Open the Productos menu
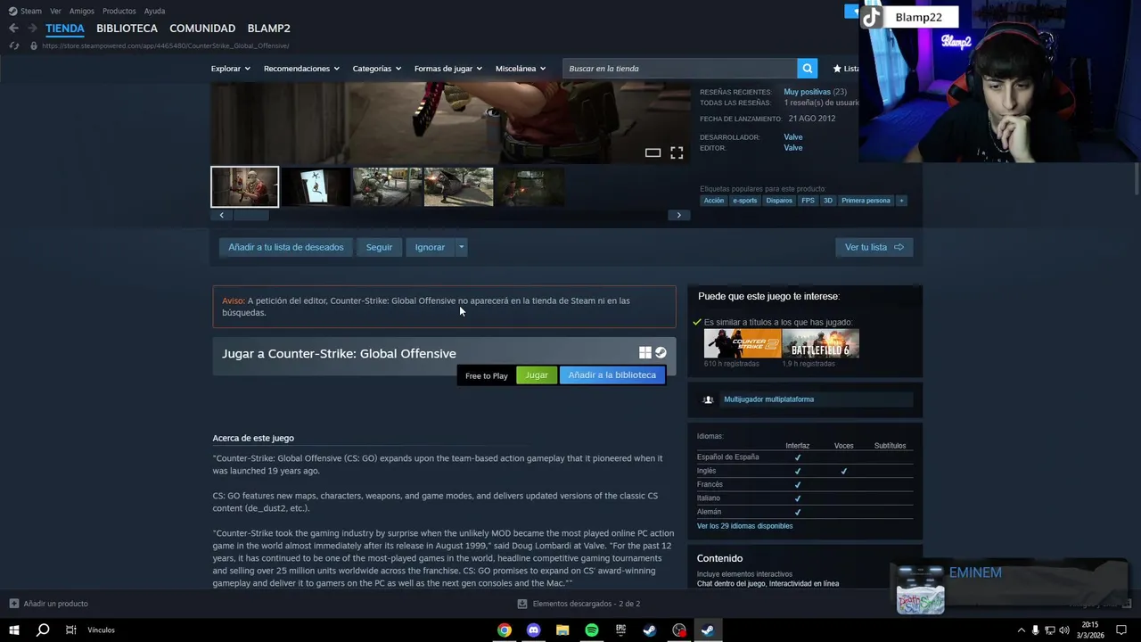This screenshot has height=642, width=1141. (x=119, y=11)
